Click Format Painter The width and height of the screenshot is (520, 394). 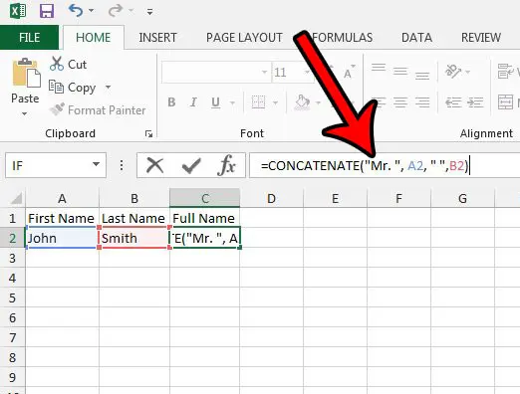[98, 109]
